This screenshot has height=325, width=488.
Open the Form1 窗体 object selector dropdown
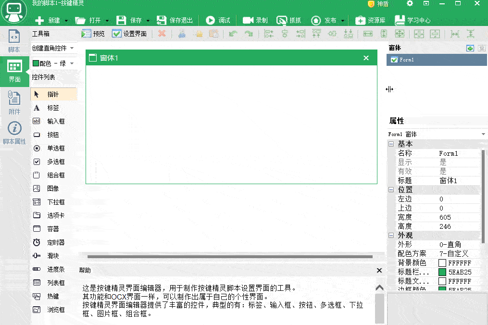[483, 134]
